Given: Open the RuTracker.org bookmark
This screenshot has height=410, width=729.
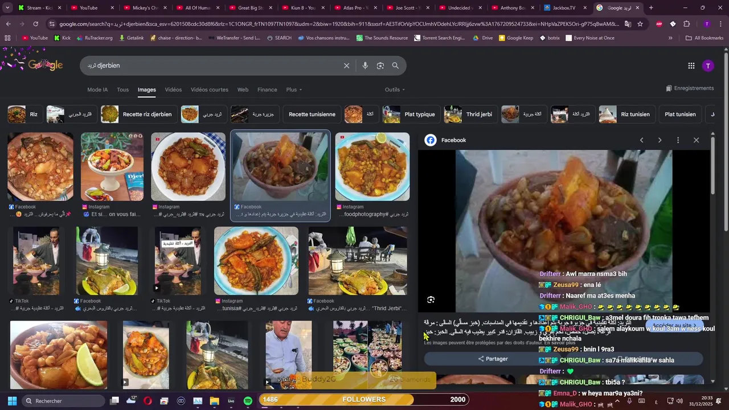Looking at the screenshot, I should (x=94, y=38).
